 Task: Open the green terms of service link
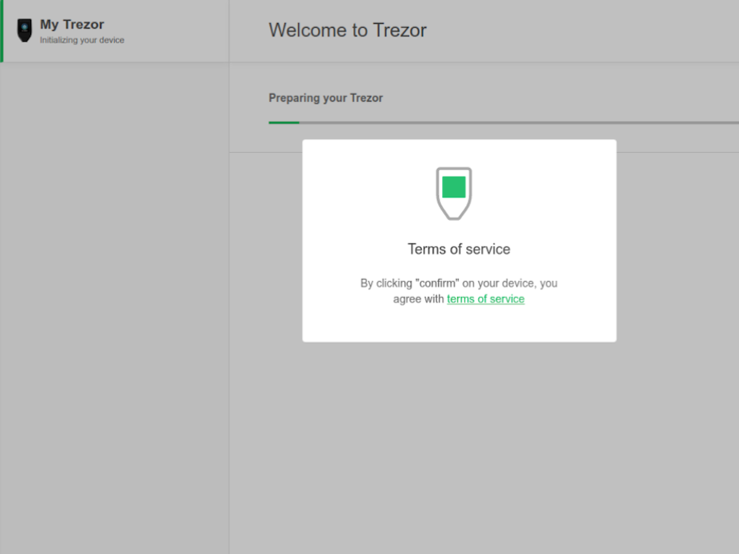486,299
